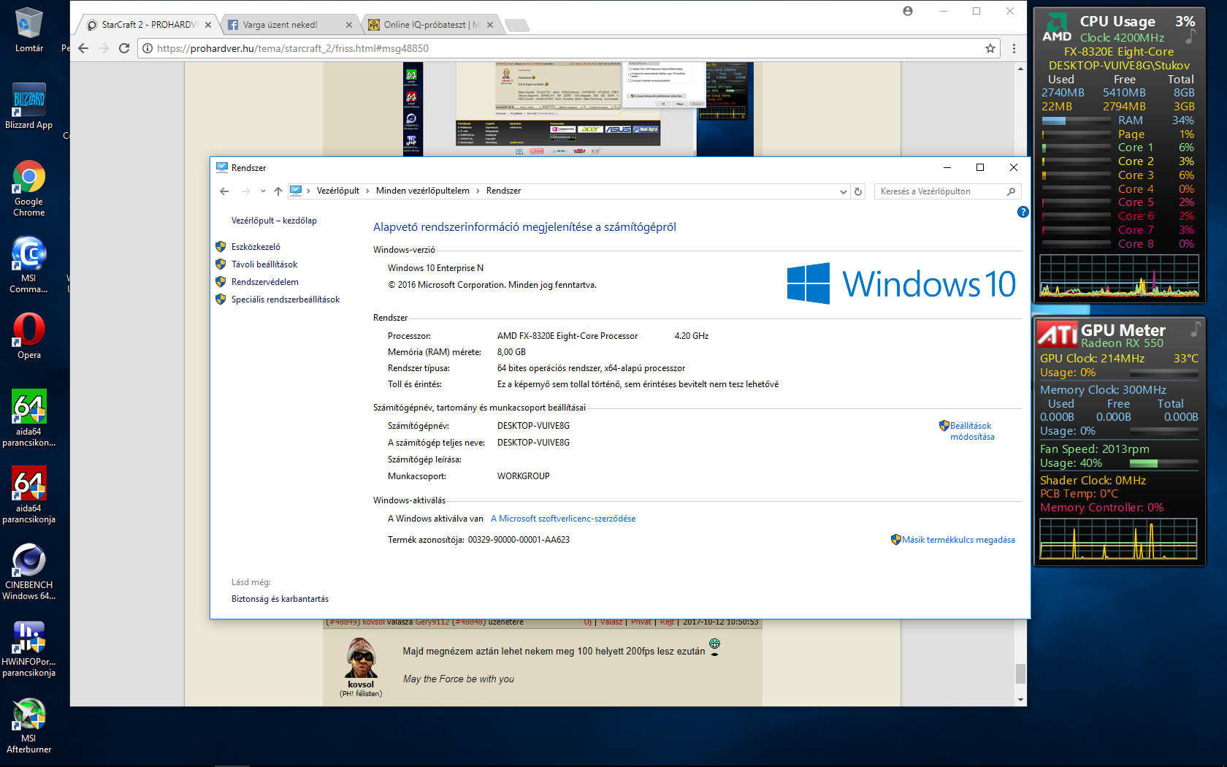Click the search magnifier in Rendszer window
The height and width of the screenshot is (767, 1227).
1012,191
